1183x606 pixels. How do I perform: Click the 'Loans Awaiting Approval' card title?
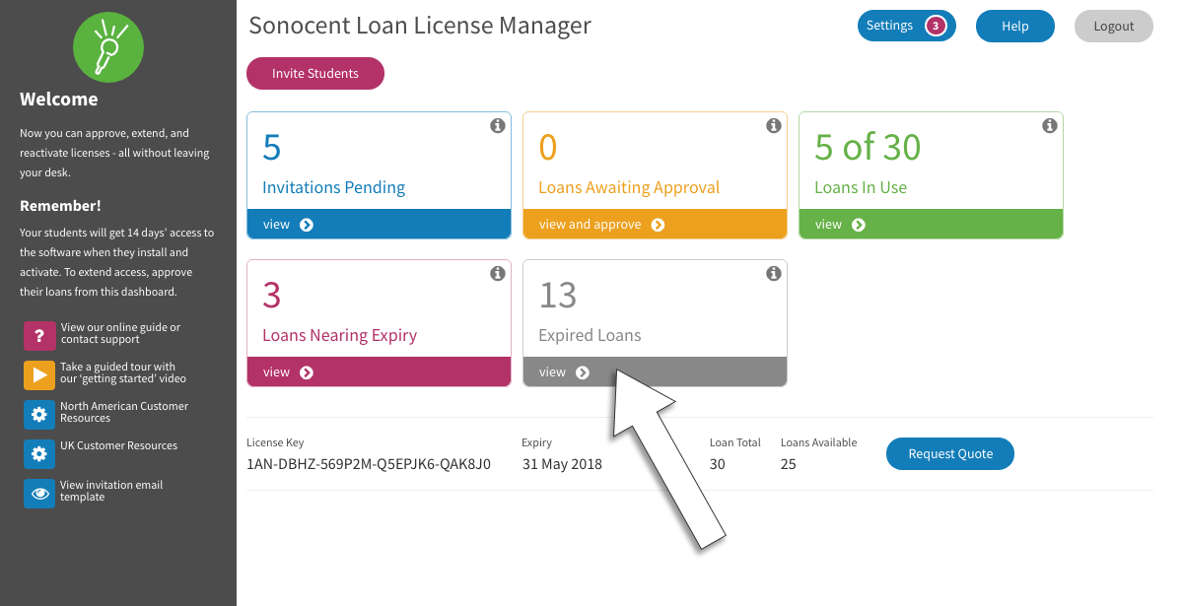coord(629,187)
